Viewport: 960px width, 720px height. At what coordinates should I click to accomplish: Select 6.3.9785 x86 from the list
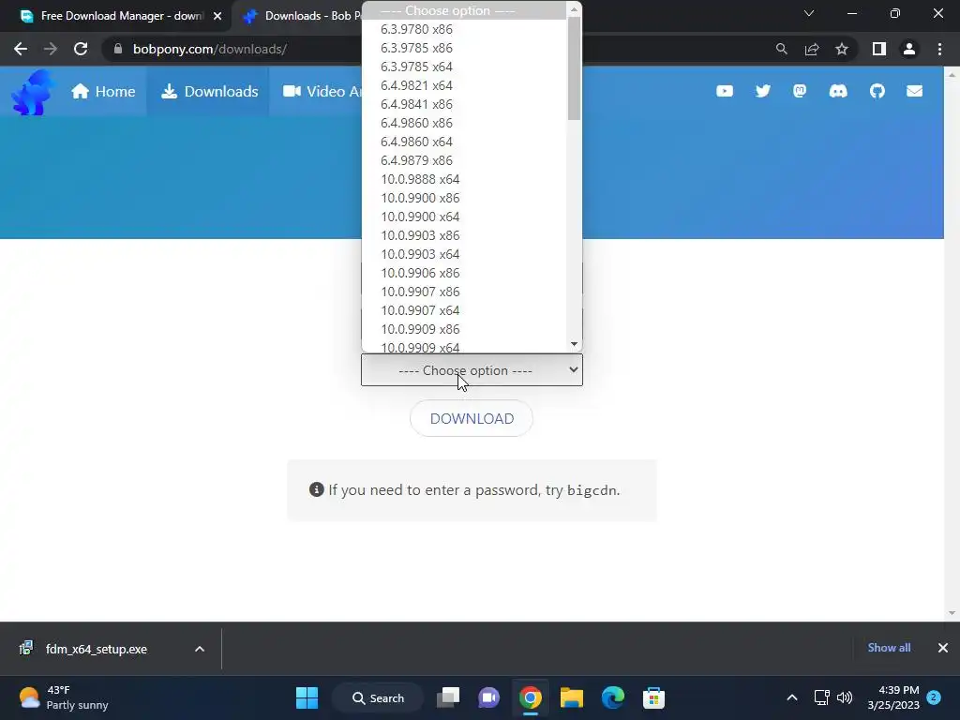464,49
